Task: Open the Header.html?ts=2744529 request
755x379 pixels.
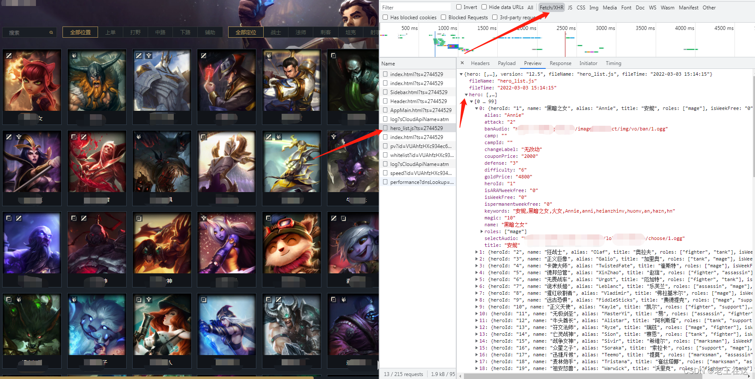Action: click(418, 101)
